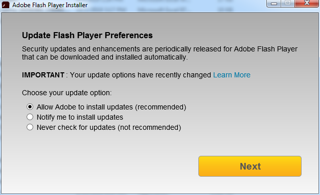Click the 'that can be downloaded and installed automatically' line
Viewport: 320px width, 195px height.
pyautogui.click(x=105, y=57)
